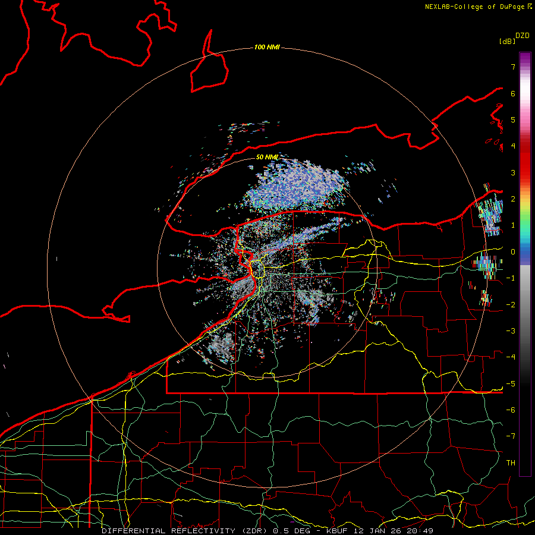
Task: Click the -5 value on color scale
Action: [x=511, y=384]
